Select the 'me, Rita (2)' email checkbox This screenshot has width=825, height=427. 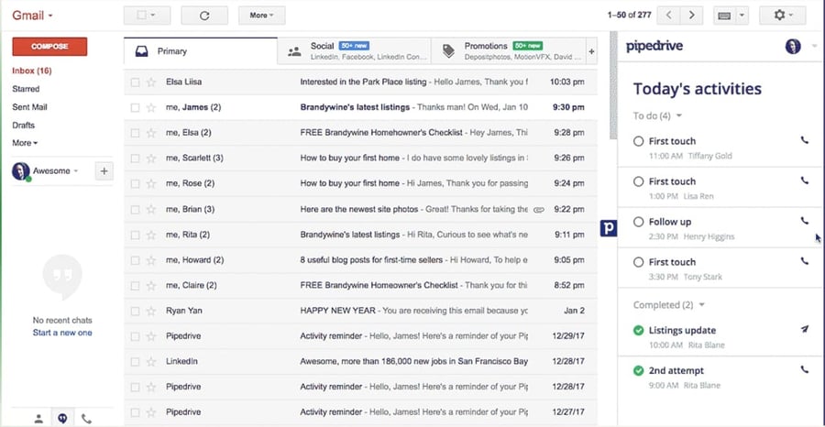coord(136,235)
